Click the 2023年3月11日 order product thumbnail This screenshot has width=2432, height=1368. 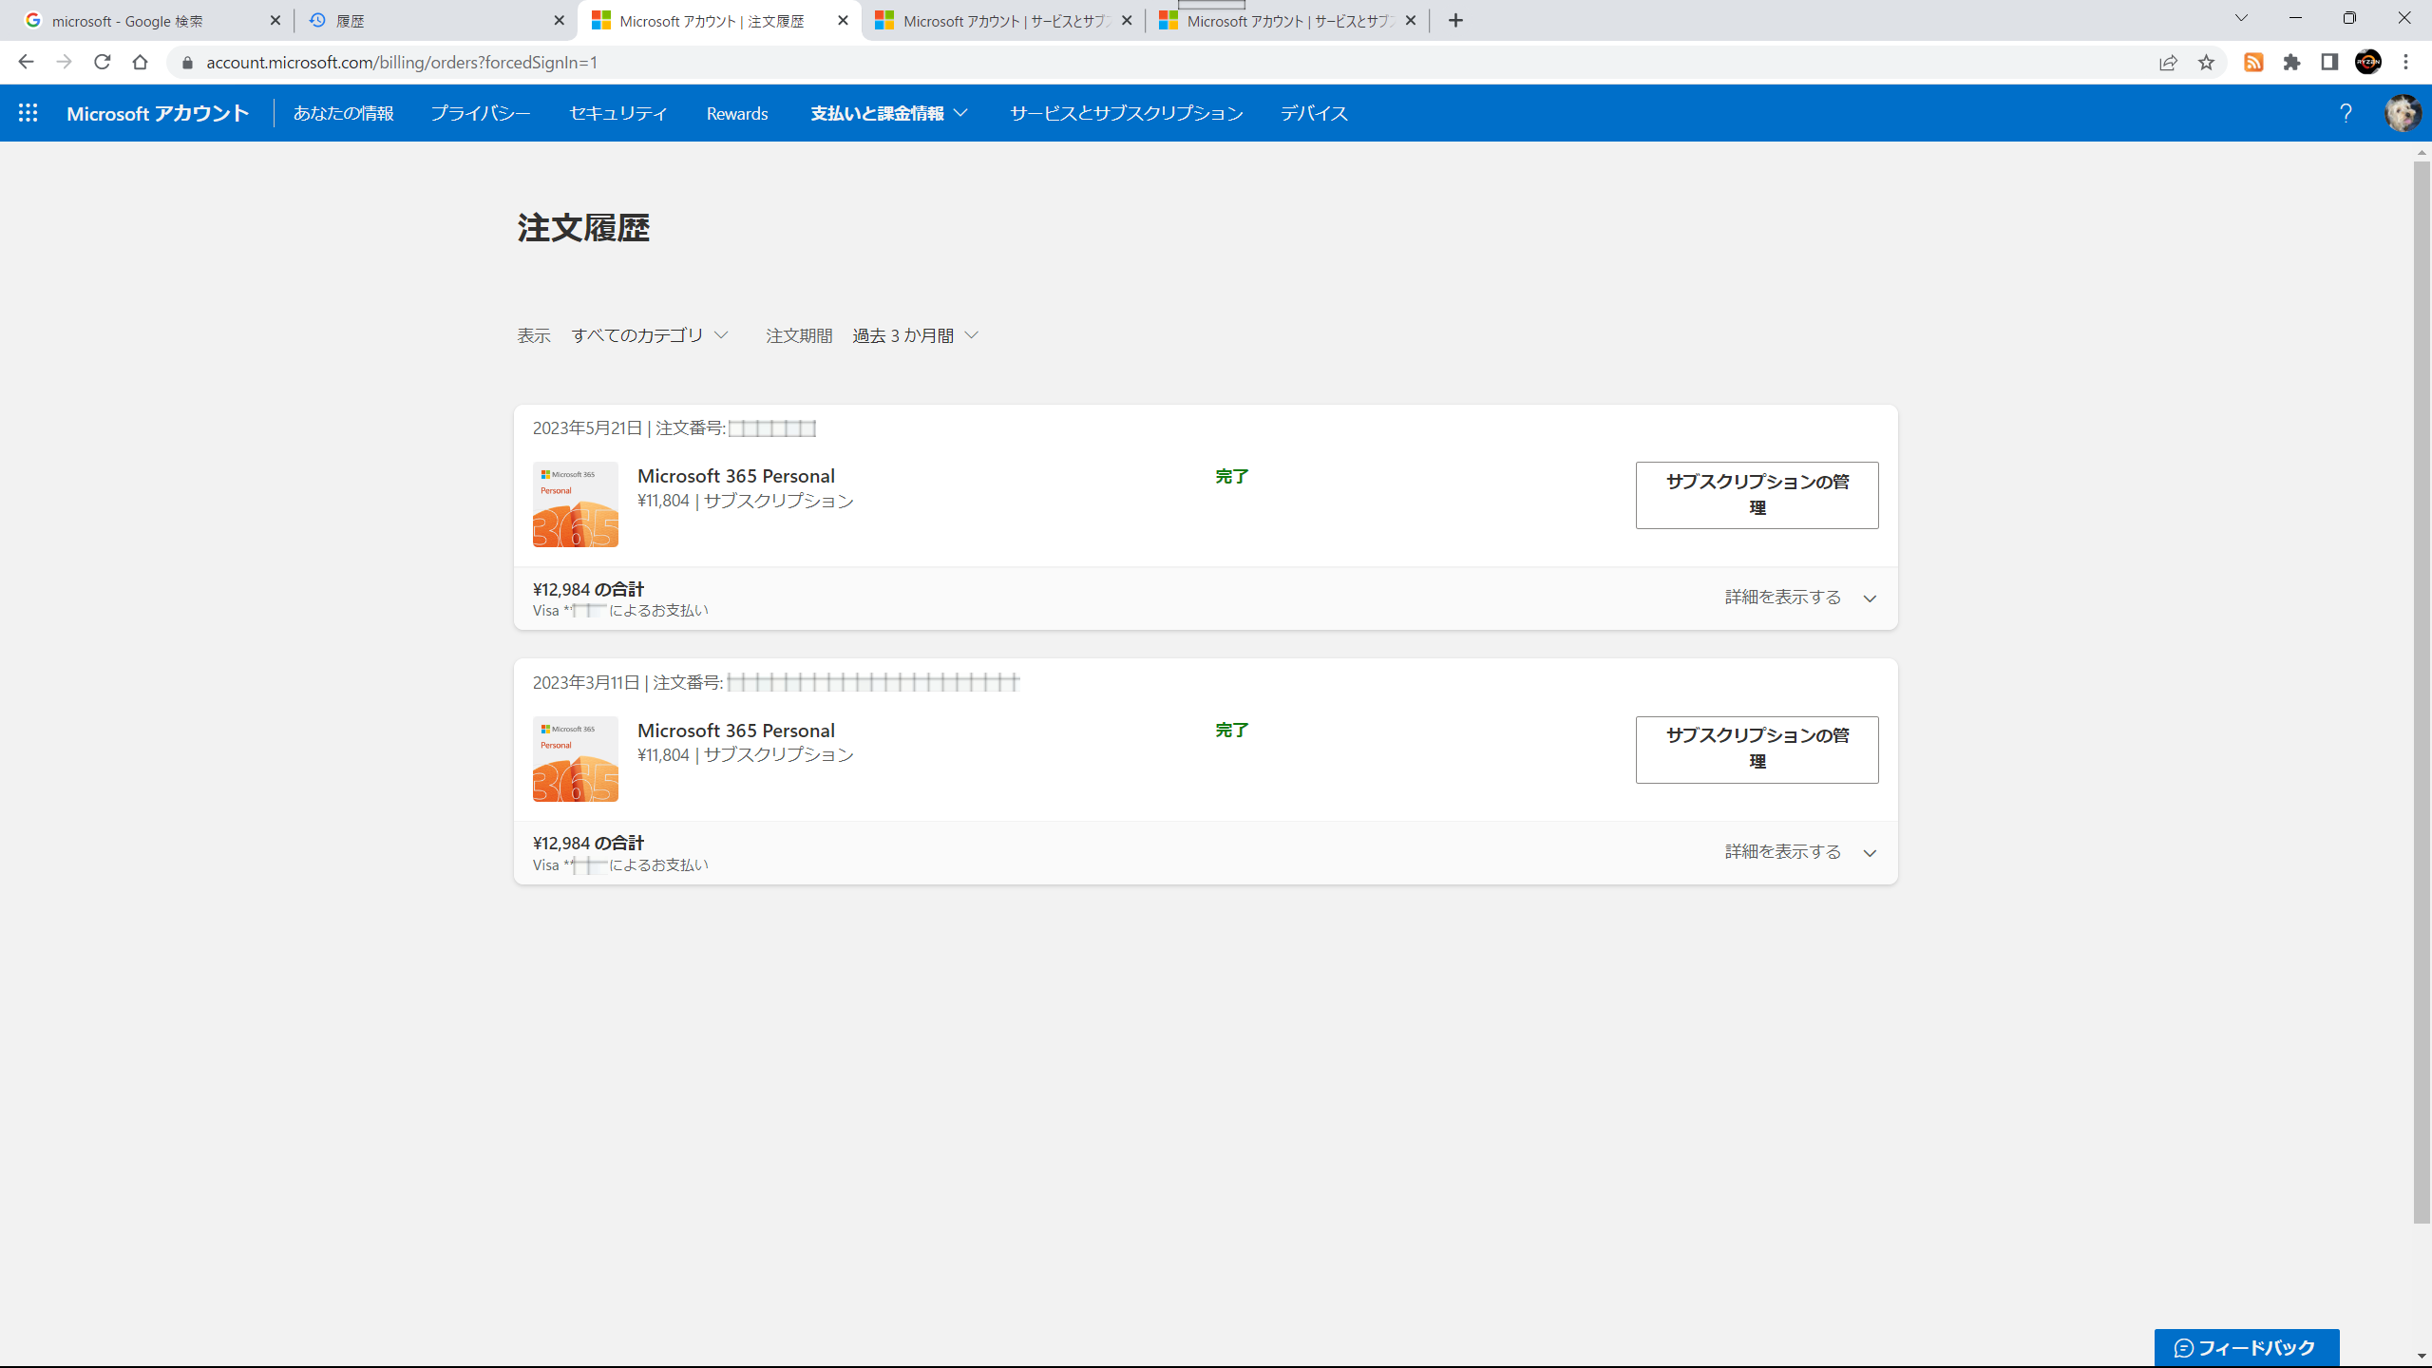tap(575, 759)
